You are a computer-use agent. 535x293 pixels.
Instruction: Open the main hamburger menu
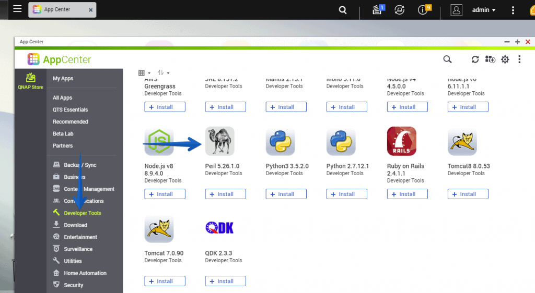pos(17,9)
